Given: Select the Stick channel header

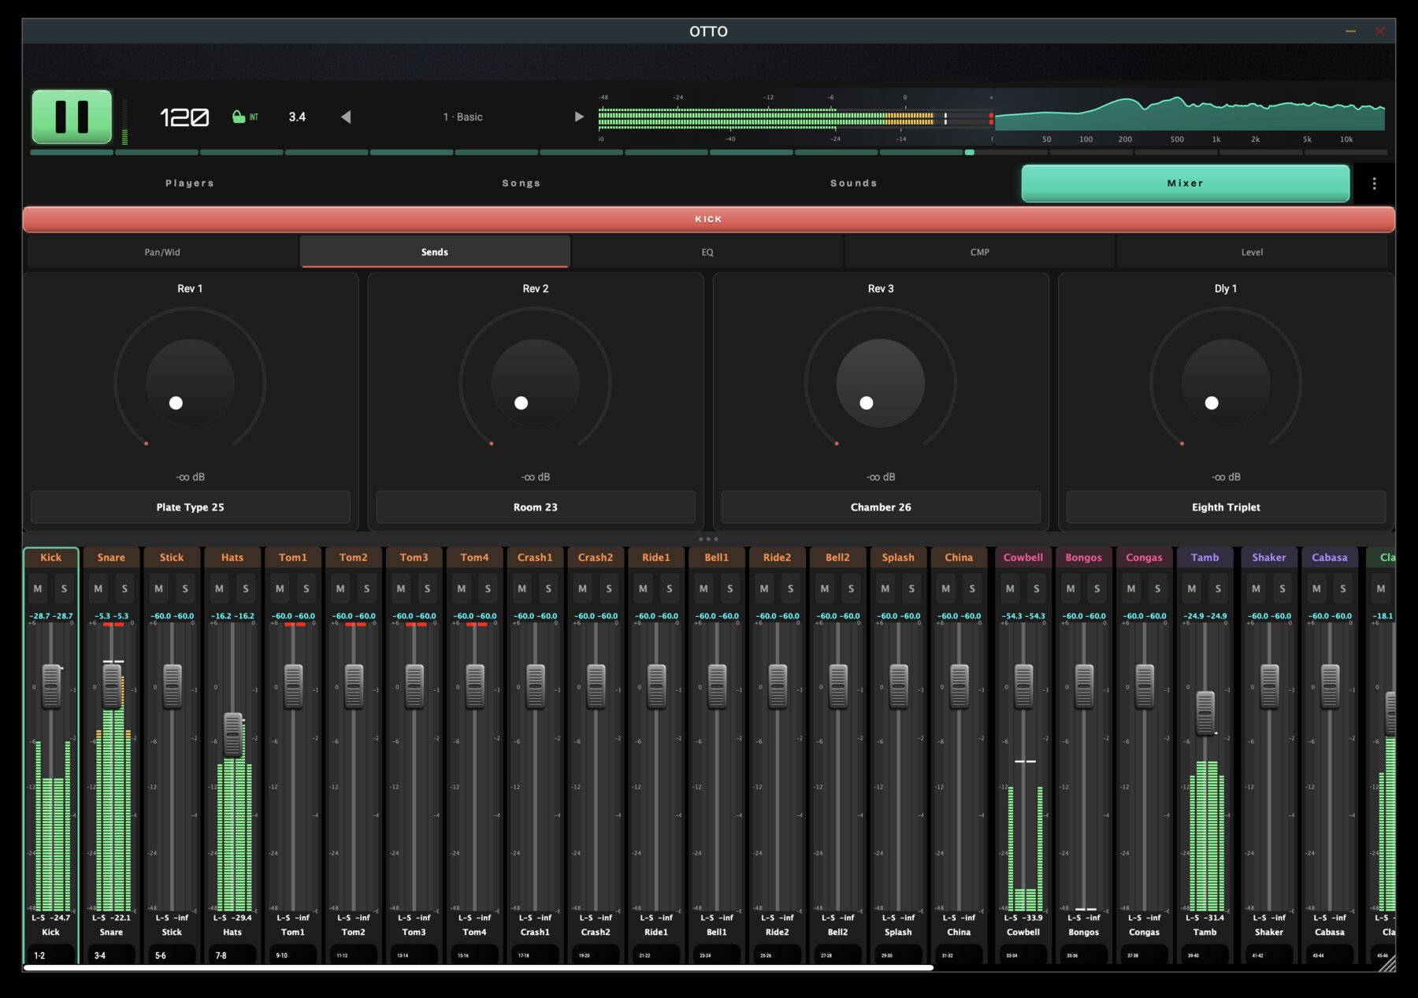Looking at the screenshot, I should point(172,557).
